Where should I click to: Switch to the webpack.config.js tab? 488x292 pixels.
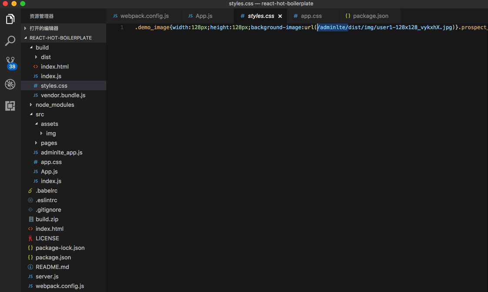[144, 16]
